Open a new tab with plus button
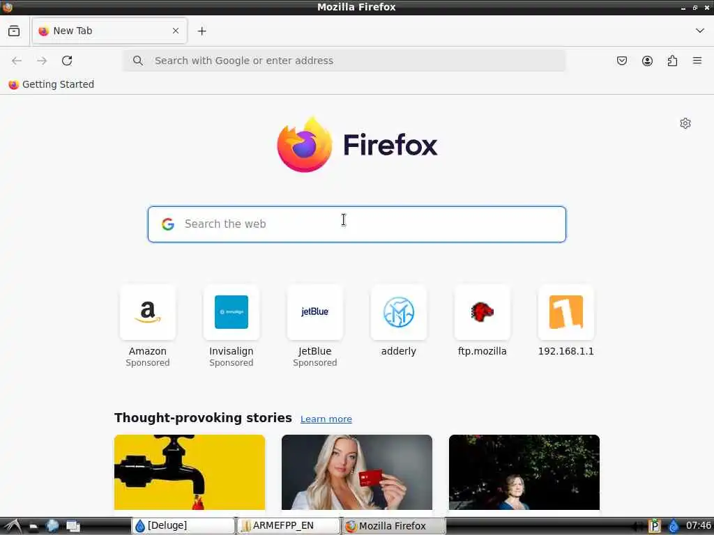 [202, 31]
